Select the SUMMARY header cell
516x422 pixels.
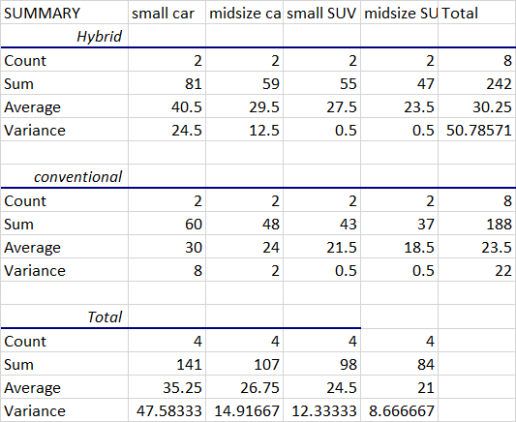(x=64, y=13)
